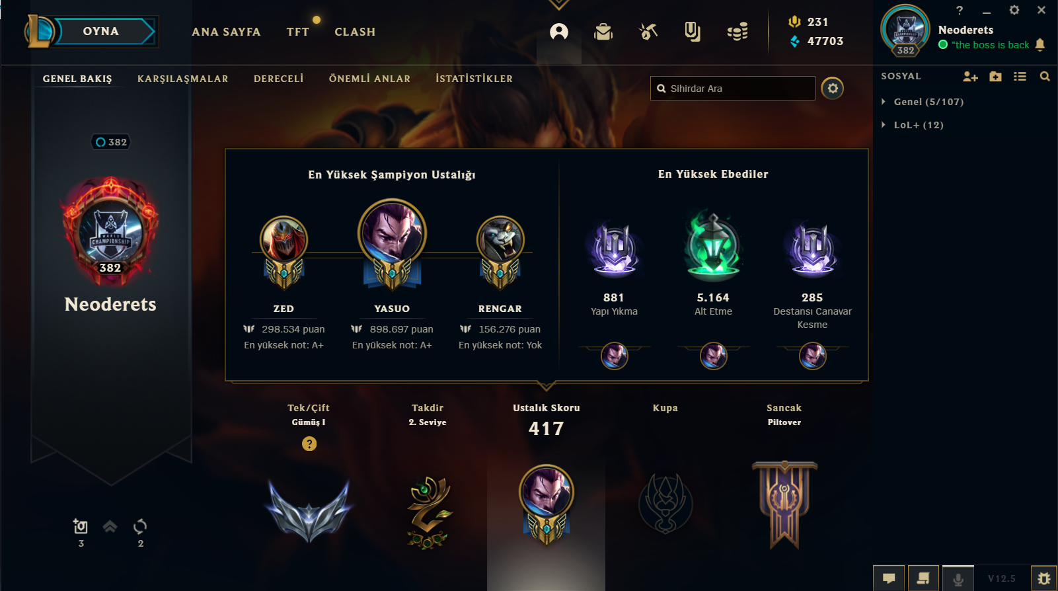
Task: Open the Collection backpack icon
Action: pos(603,32)
